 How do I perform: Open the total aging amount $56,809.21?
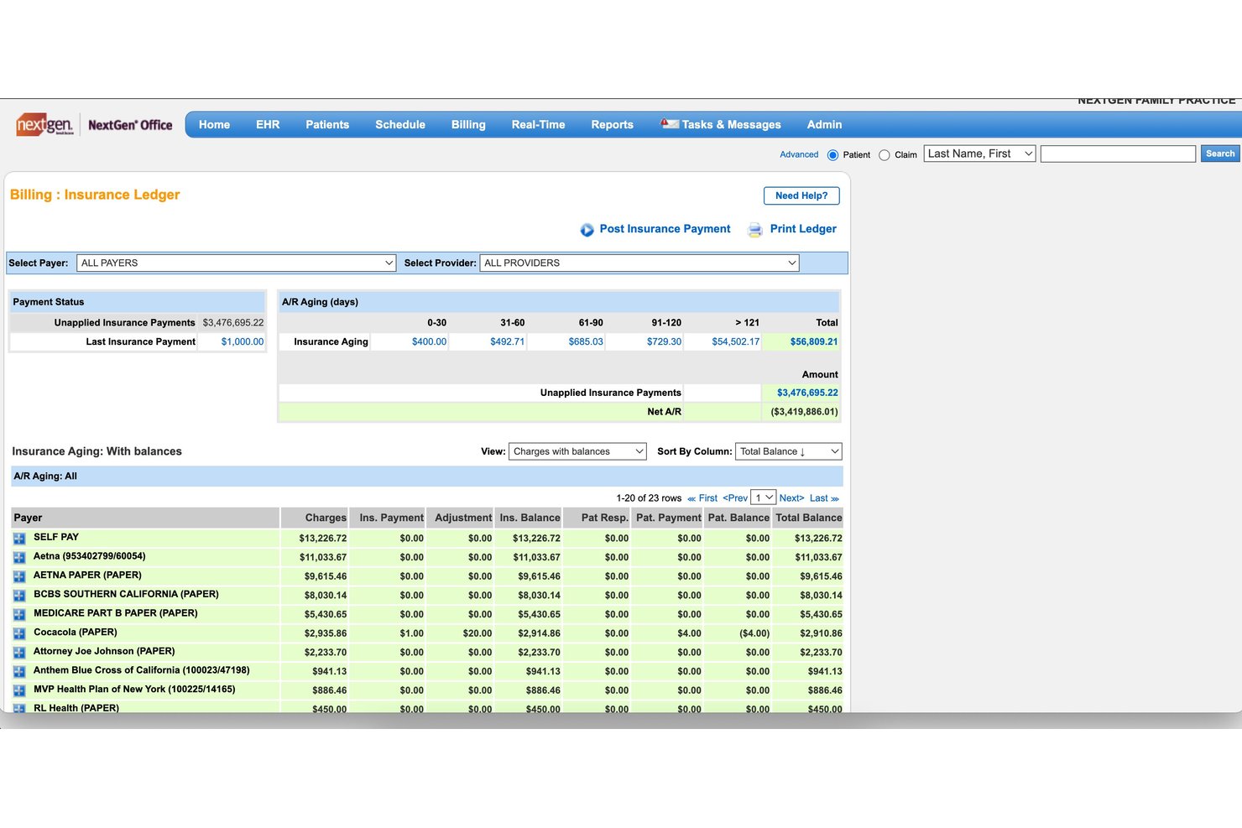coord(814,342)
